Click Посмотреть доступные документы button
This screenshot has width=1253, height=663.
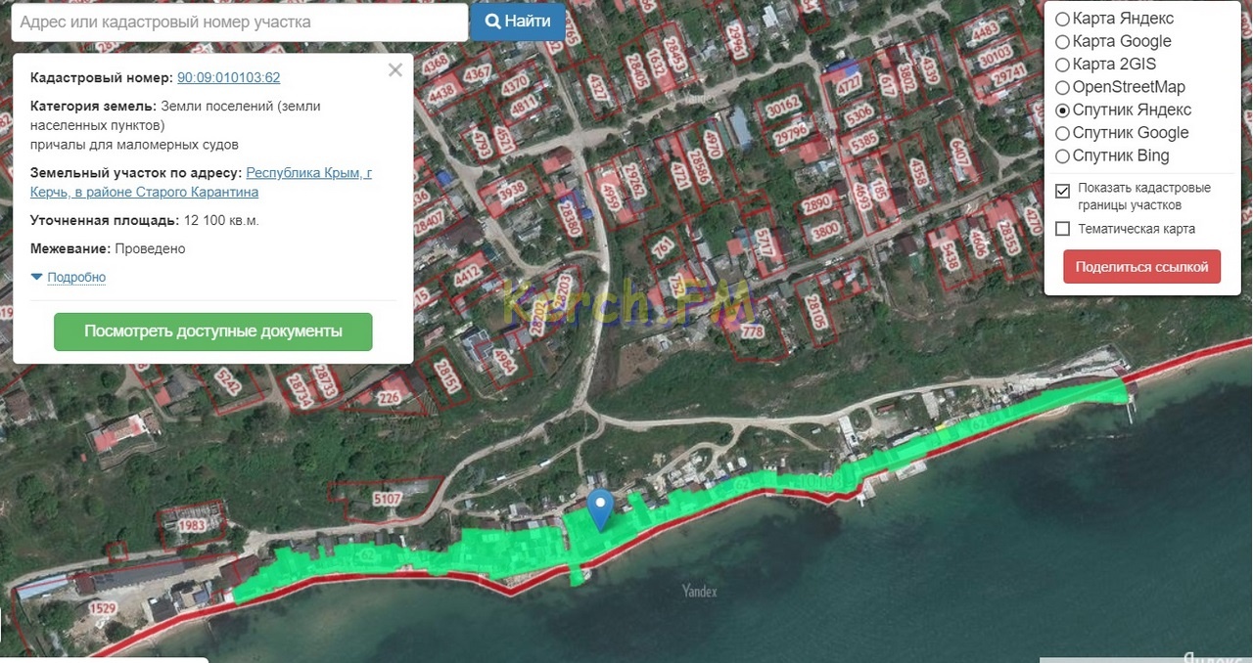tap(212, 331)
